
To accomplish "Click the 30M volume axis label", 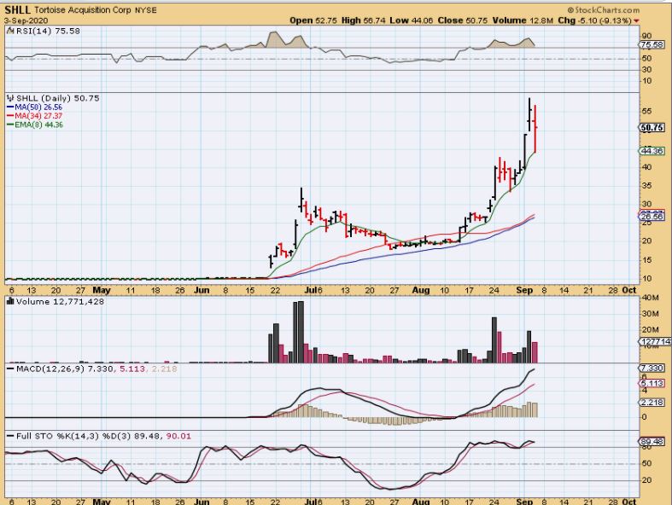I will (650, 314).
